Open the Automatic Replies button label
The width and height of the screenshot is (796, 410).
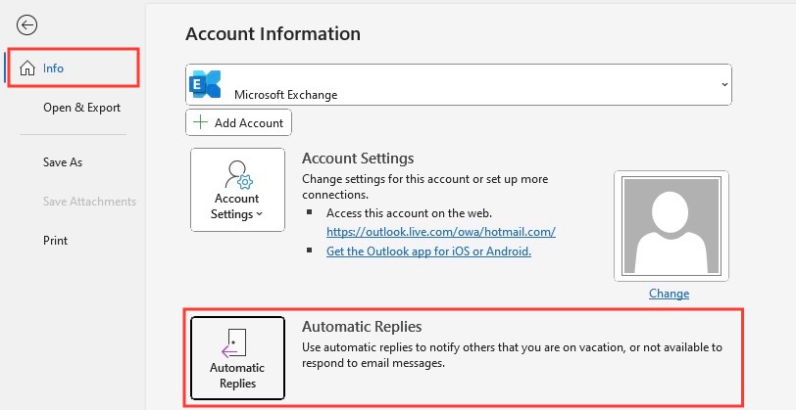click(x=237, y=376)
